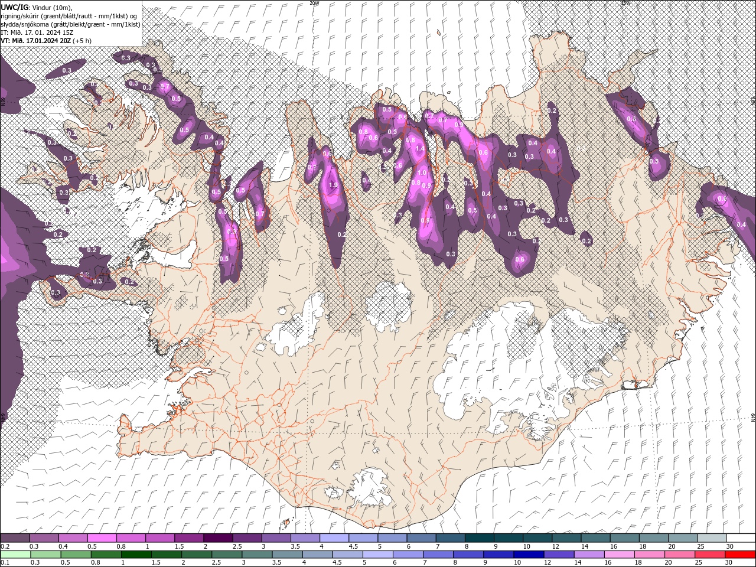The image size is (756, 567).
Task: Pick the bright pink 0.5 swatch in upper scale
Action: point(102,538)
